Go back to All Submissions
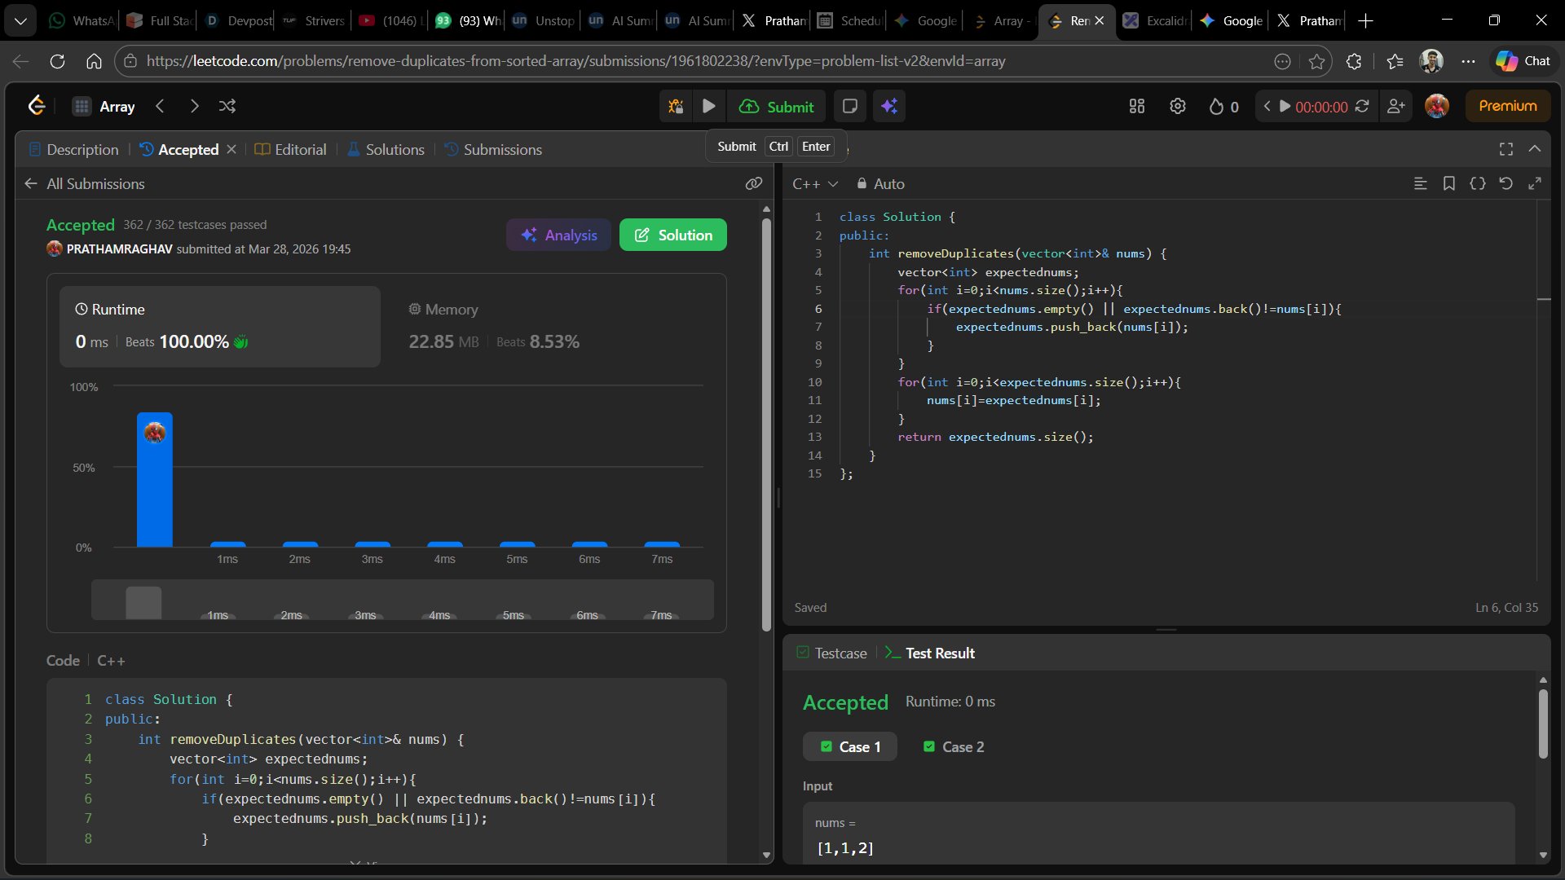Image resolution: width=1565 pixels, height=880 pixels. [x=85, y=184]
